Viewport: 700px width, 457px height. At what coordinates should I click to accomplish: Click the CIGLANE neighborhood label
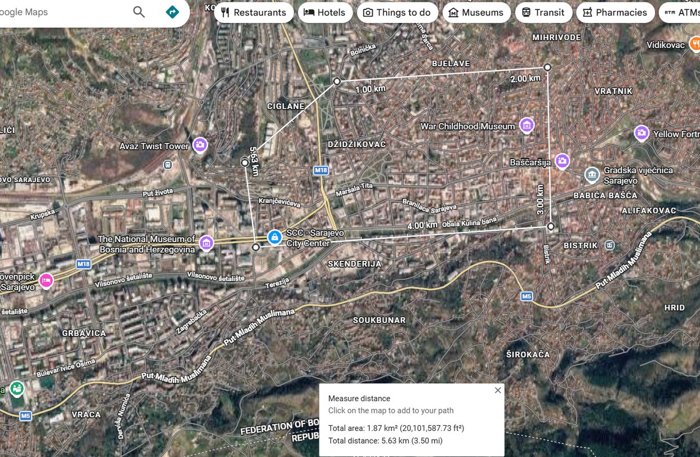(x=285, y=106)
